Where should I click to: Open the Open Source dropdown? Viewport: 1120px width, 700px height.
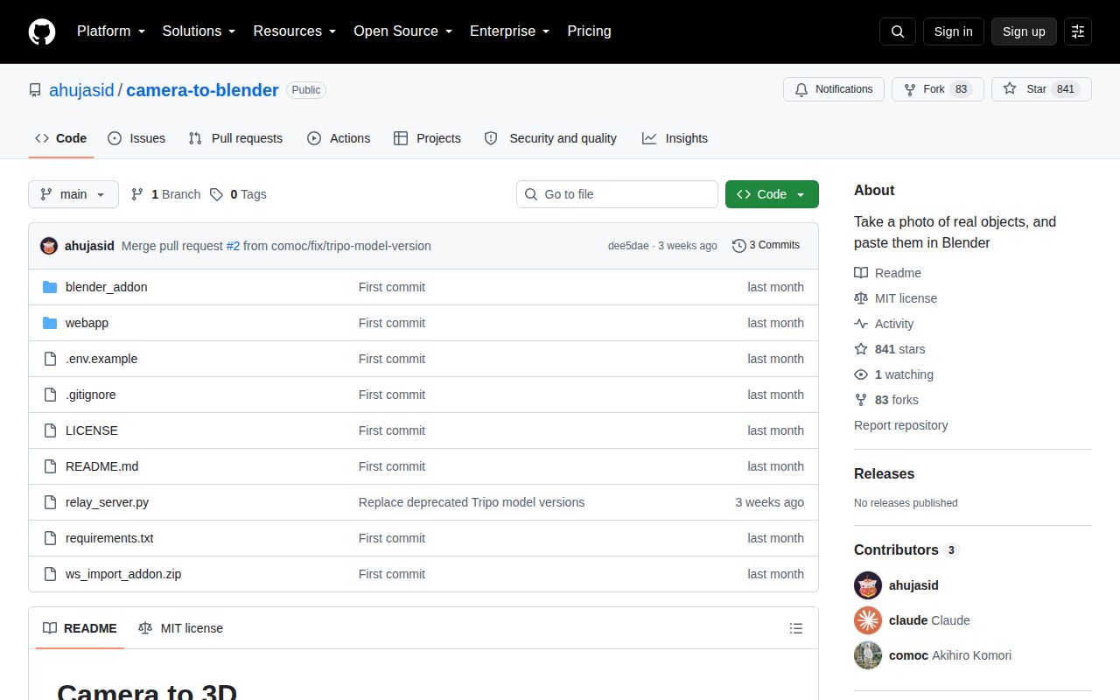click(403, 31)
